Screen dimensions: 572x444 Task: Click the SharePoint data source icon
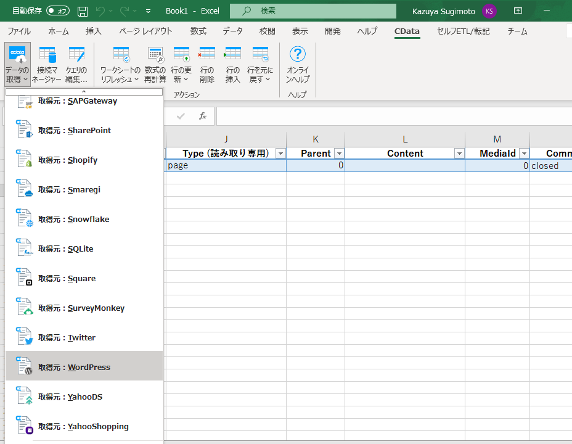click(24, 129)
